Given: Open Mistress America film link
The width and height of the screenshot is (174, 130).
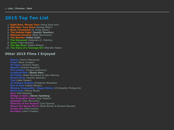Looking at the screenshot, I should pos(21,35).
